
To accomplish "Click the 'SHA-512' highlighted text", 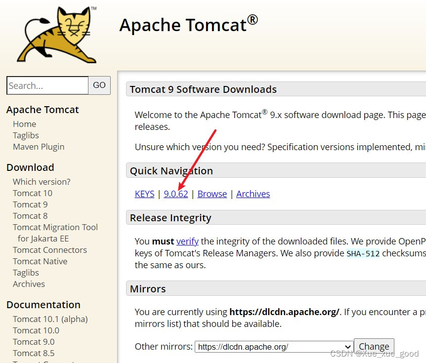I will tap(363, 253).
